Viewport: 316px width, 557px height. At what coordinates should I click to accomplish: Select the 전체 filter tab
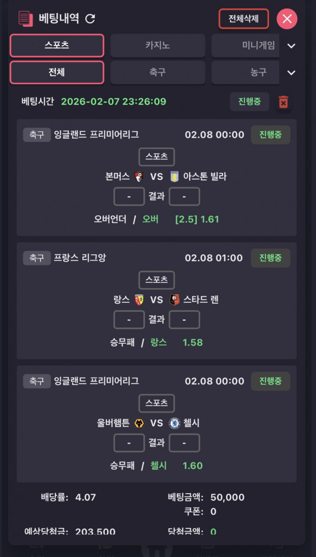(x=57, y=72)
